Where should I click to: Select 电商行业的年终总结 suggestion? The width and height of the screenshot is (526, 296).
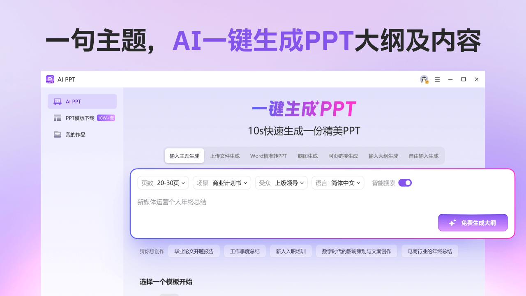[429, 251]
